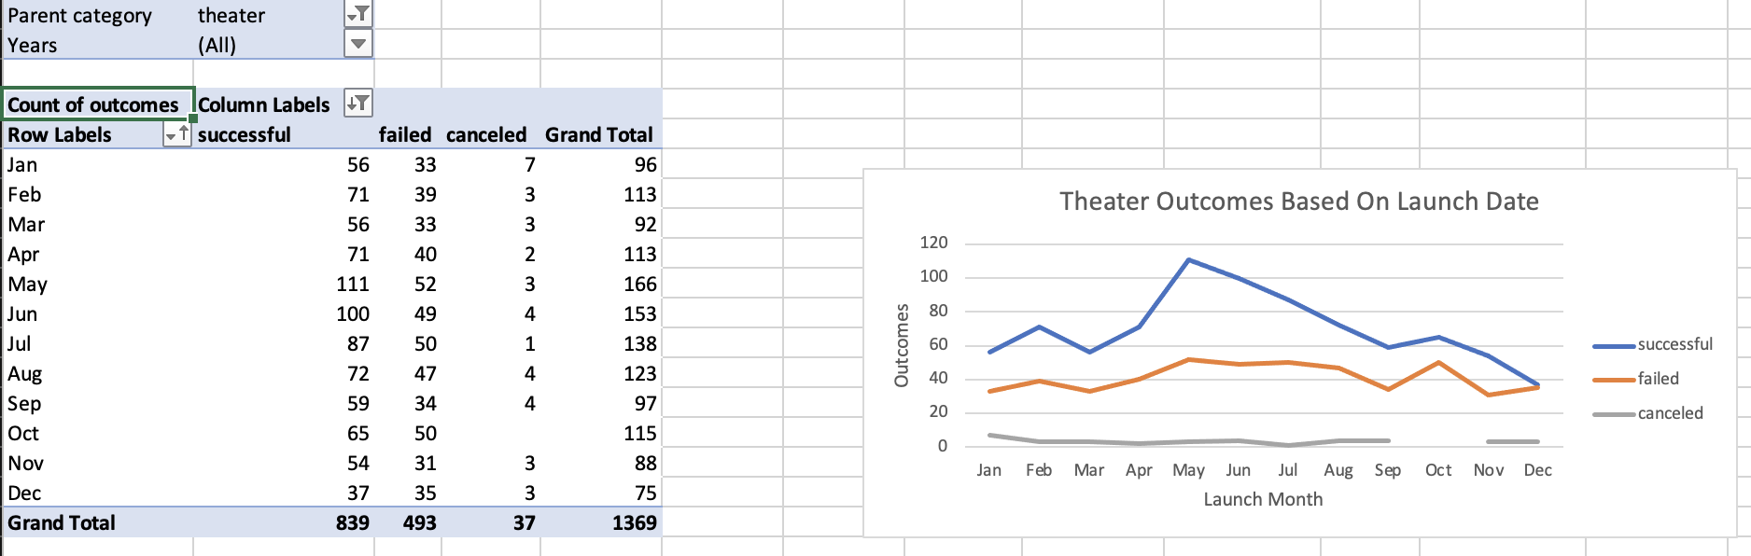1751x556 pixels.
Task: Select the Parent category label cell
Action: [98, 15]
